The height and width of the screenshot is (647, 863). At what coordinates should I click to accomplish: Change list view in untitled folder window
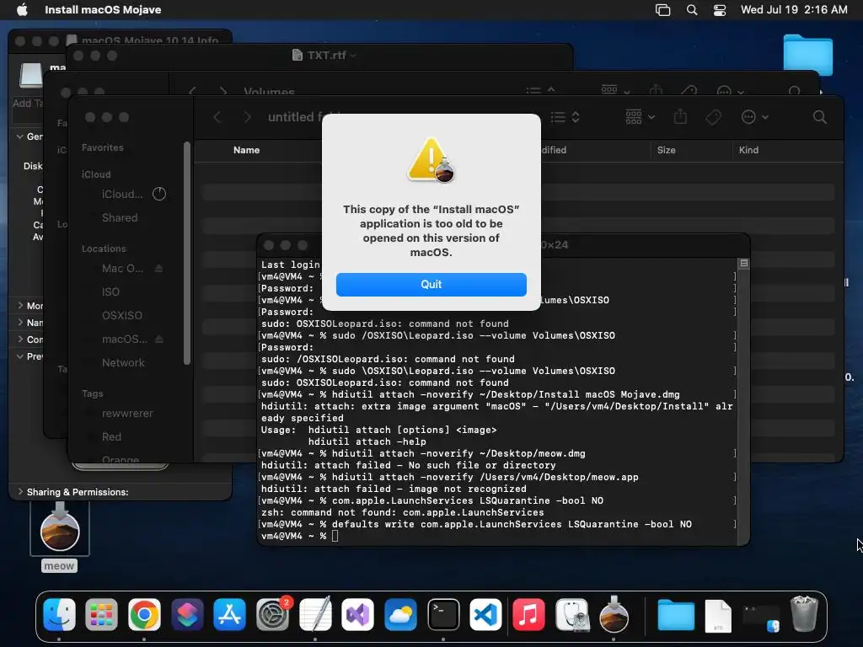(x=566, y=117)
